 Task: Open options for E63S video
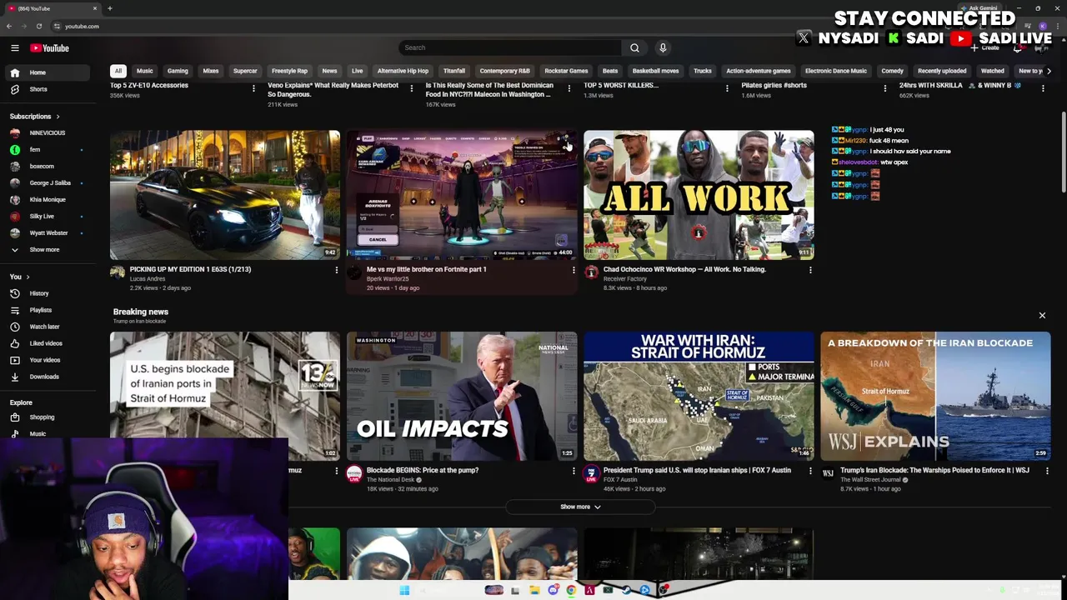click(337, 270)
